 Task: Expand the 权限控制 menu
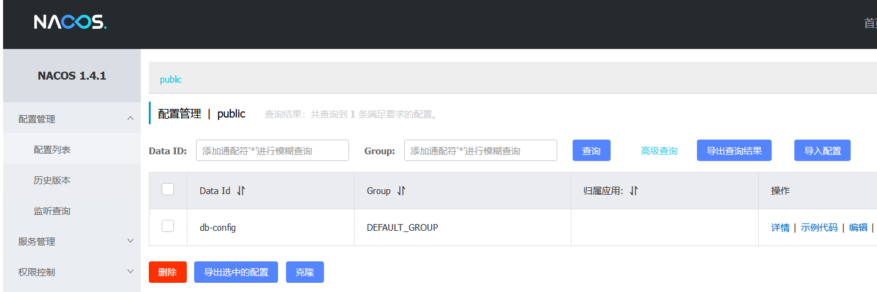click(x=72, y=272)
